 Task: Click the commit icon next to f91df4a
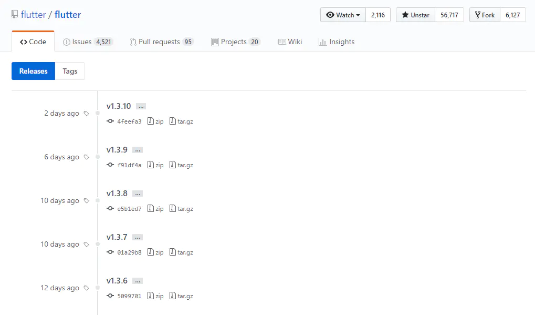coord(110,165)
